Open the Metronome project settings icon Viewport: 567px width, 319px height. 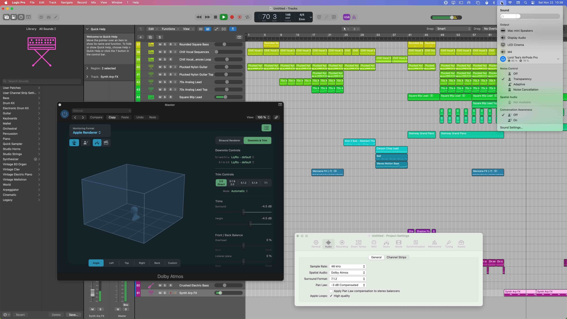point(434,243)
